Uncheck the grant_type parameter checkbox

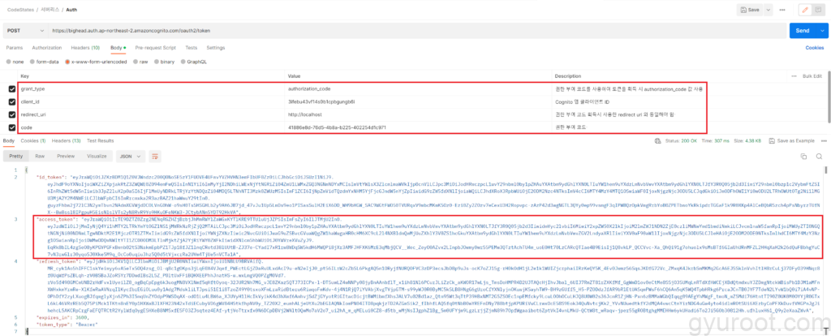tap(11, 88)
